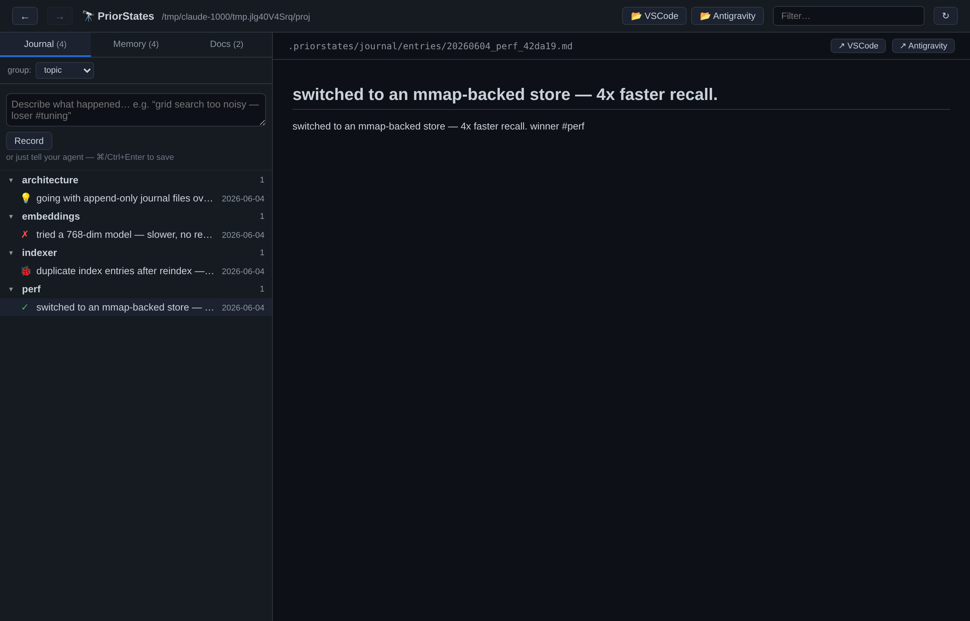Open project in VSCode from top bar
This screenshot has height=621, width=970.
click(x=654, y=16)
